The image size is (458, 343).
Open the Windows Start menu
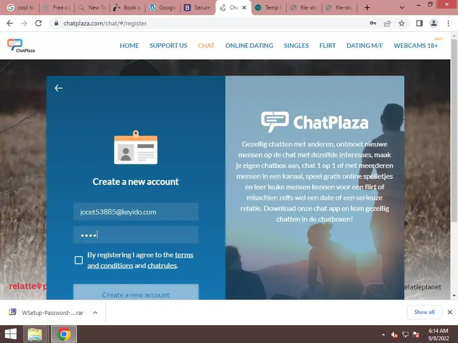pyautogui.click(x=11, y=334)
